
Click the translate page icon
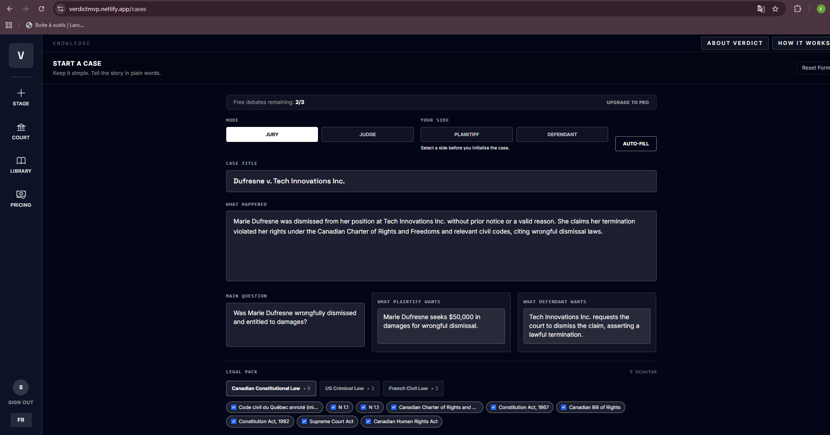761,9
